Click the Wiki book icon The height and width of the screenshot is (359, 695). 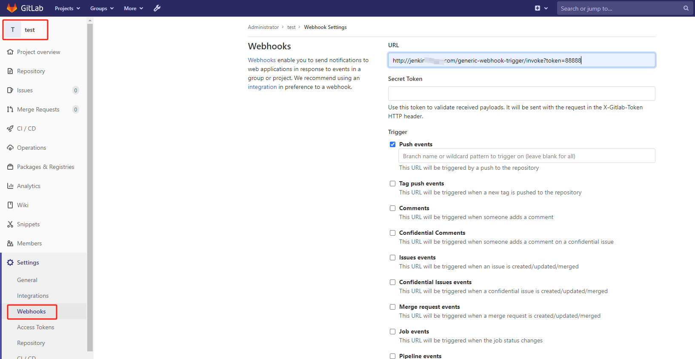pos(10,205)
